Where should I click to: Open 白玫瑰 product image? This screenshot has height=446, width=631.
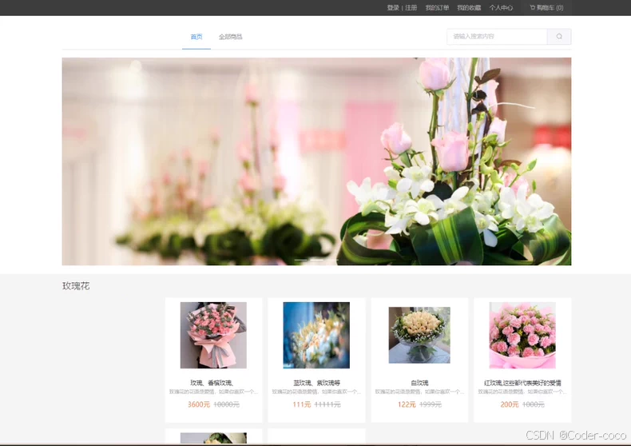419,335
